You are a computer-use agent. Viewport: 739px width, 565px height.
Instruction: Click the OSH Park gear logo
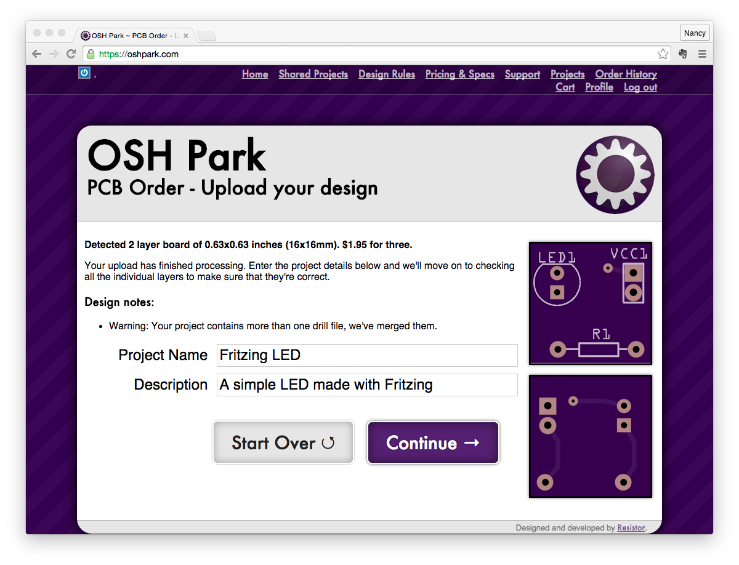(615, 175)
